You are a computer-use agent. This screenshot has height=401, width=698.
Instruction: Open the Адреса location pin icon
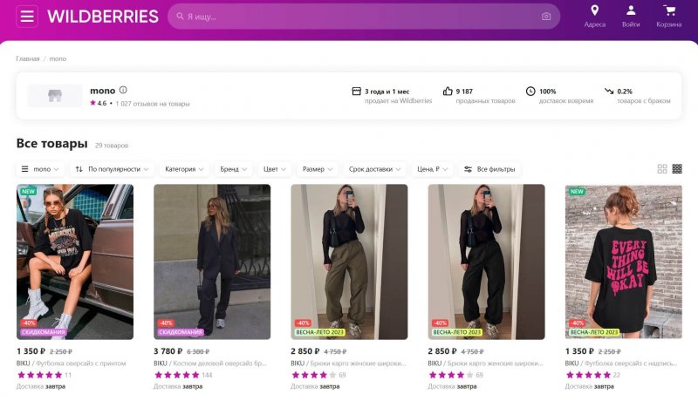tap(595, 11)
